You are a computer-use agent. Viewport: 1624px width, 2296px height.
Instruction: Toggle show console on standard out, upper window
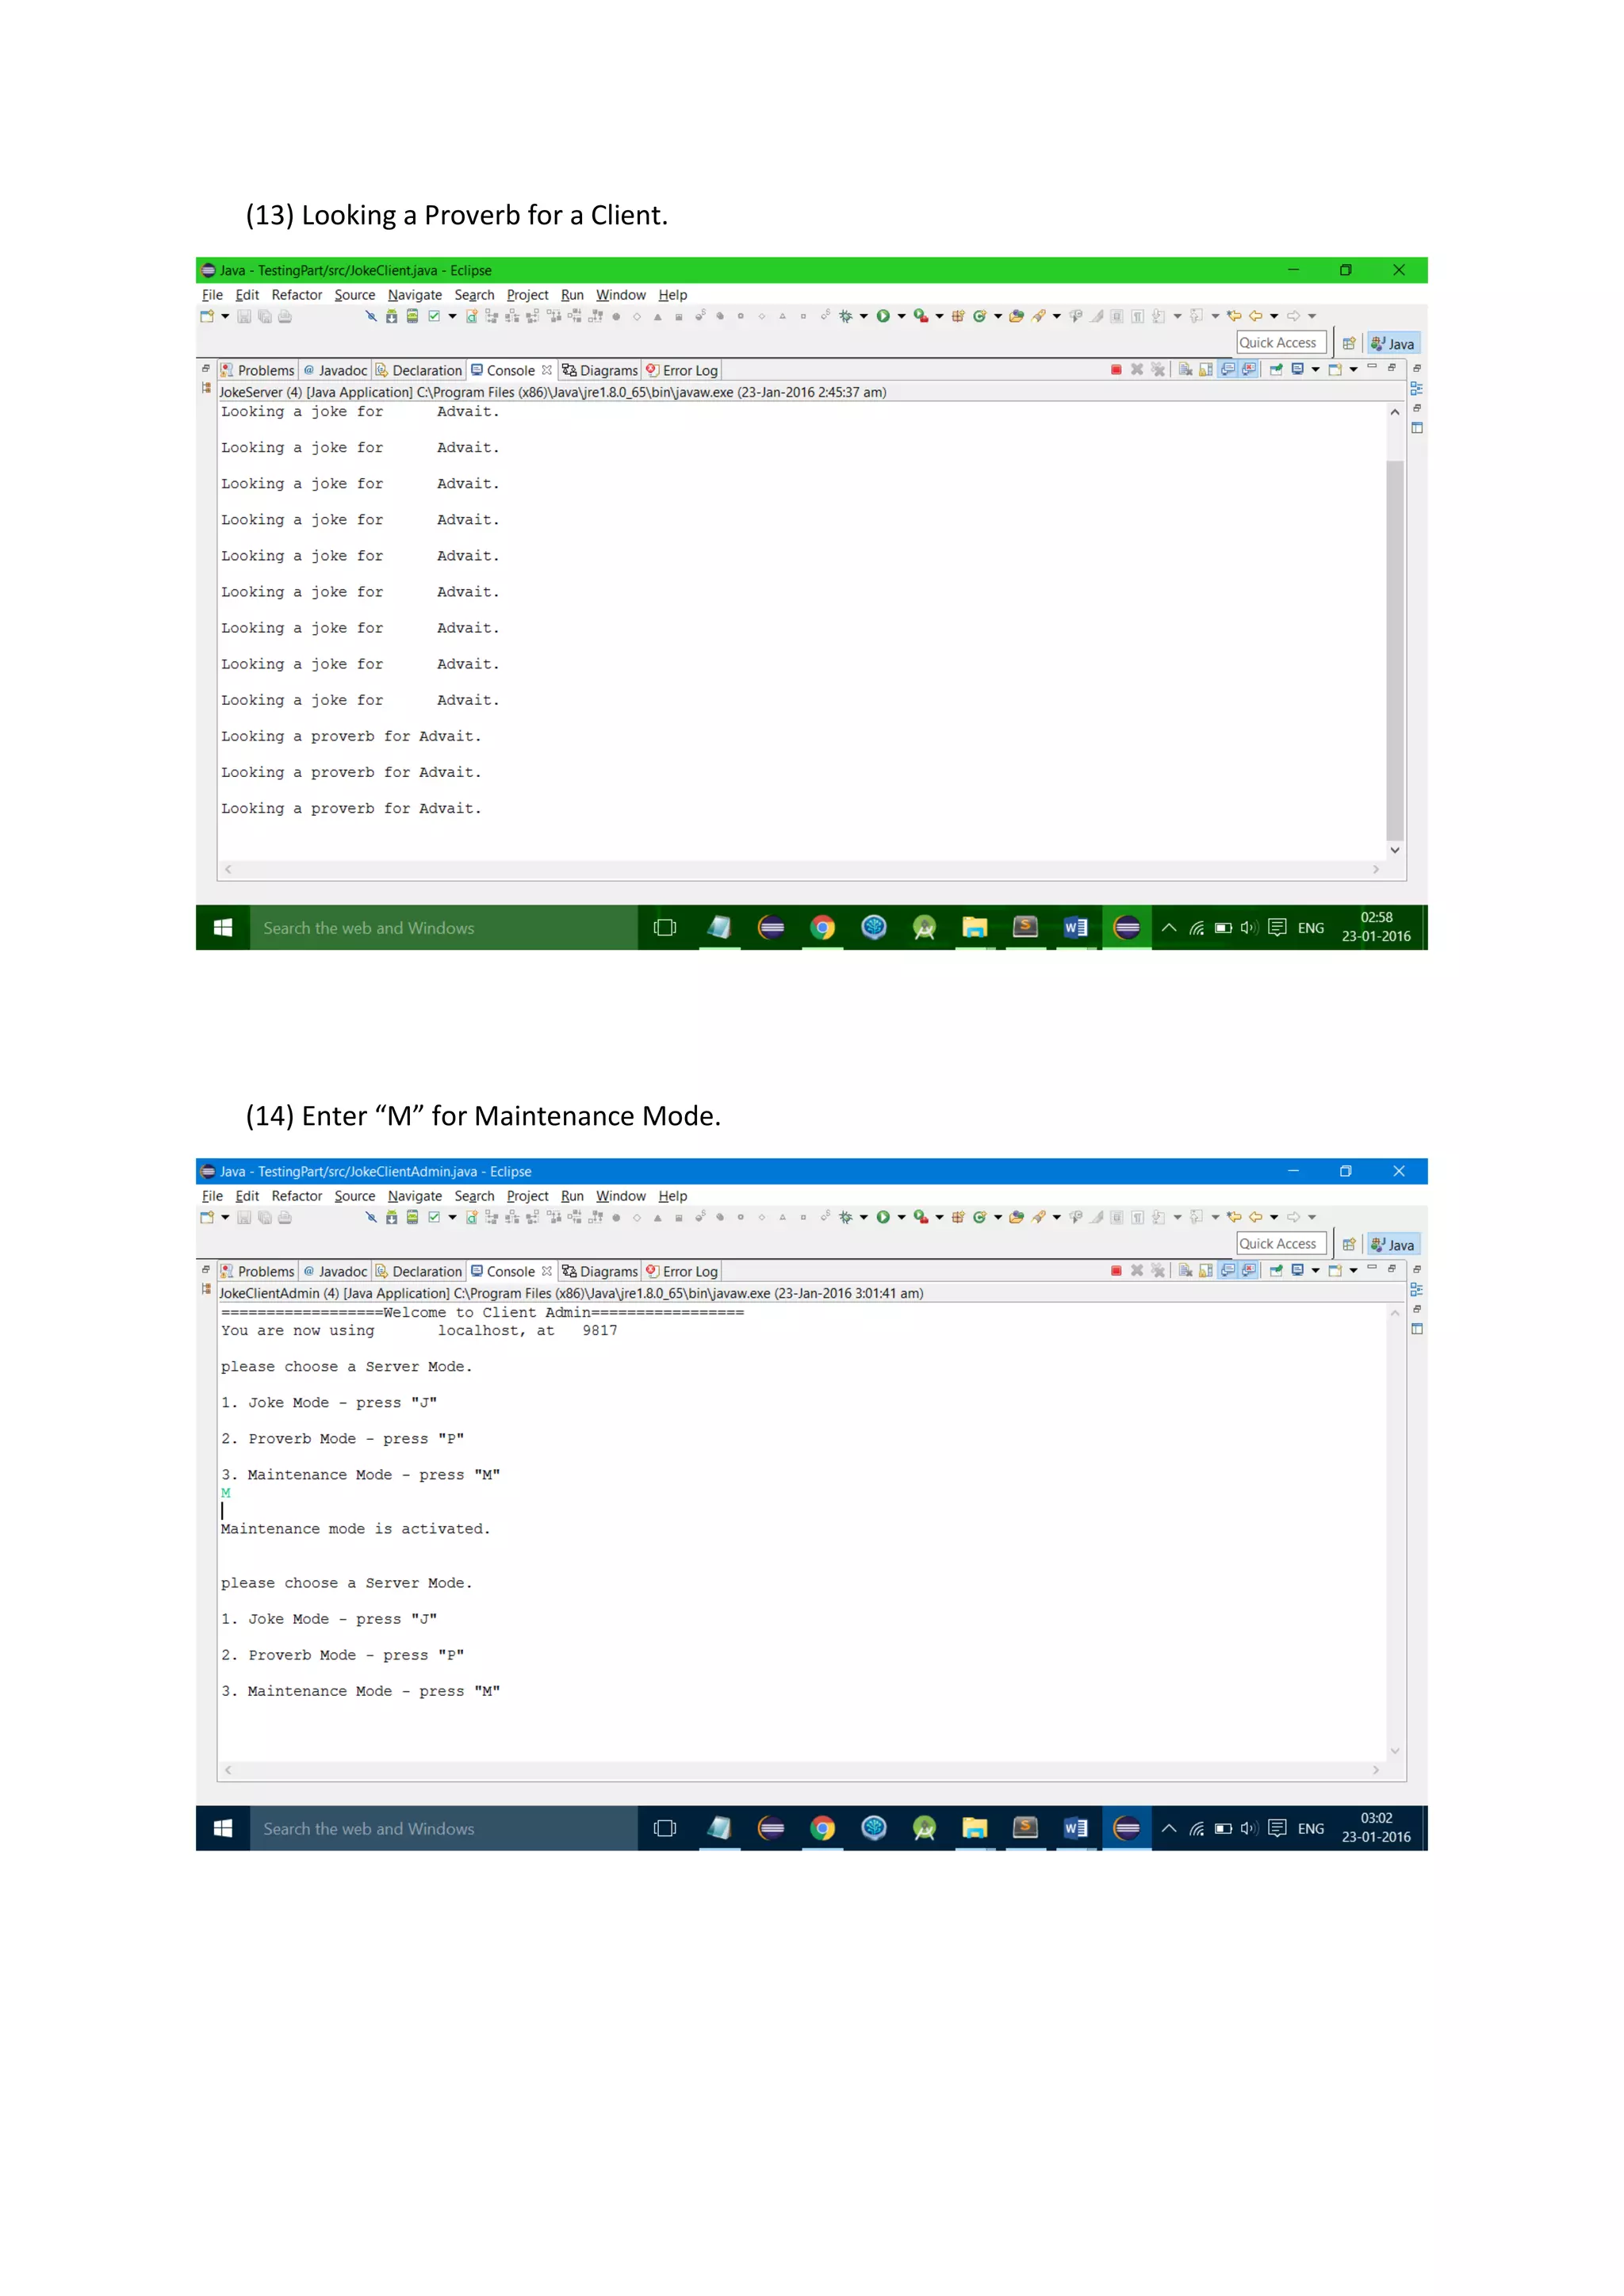pyautogui.click(x=1228, y=370)
